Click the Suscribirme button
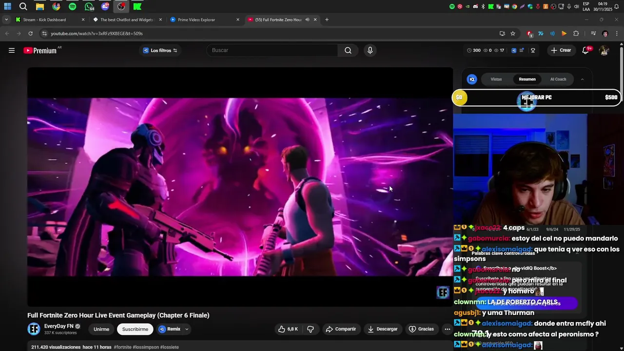Screen dimensions: 624x351 click(135, 329)
